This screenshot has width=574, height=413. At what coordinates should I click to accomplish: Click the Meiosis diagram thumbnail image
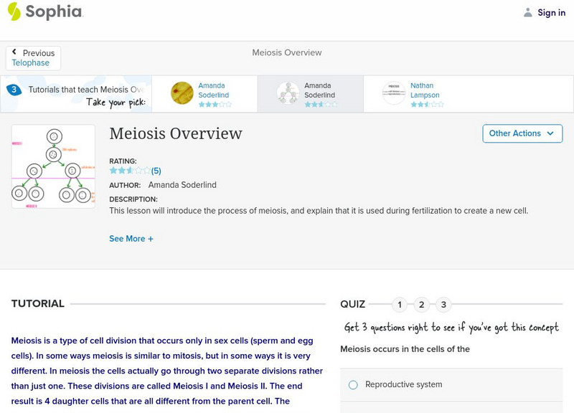pos(53,166)
